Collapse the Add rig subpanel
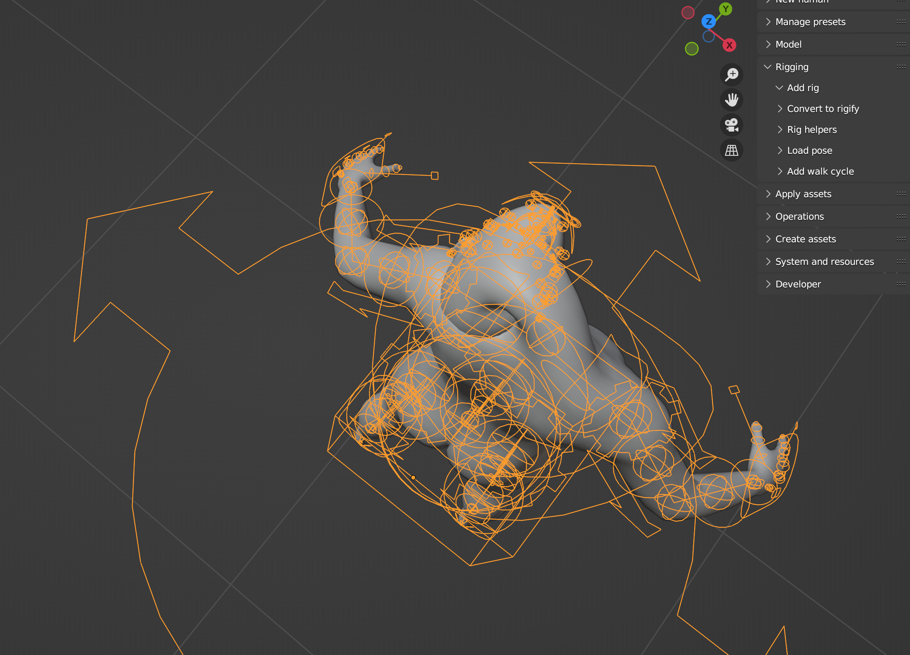 [802, 88]
